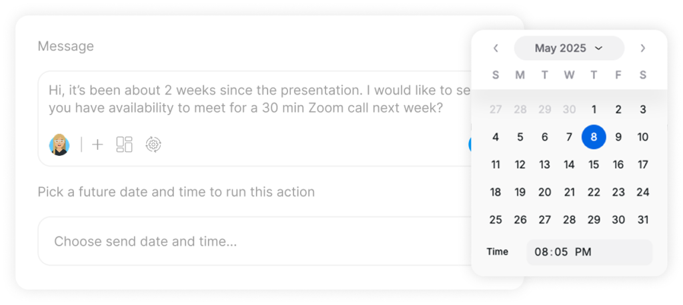Open the "Choose send date and time" field

coord(253,241)
